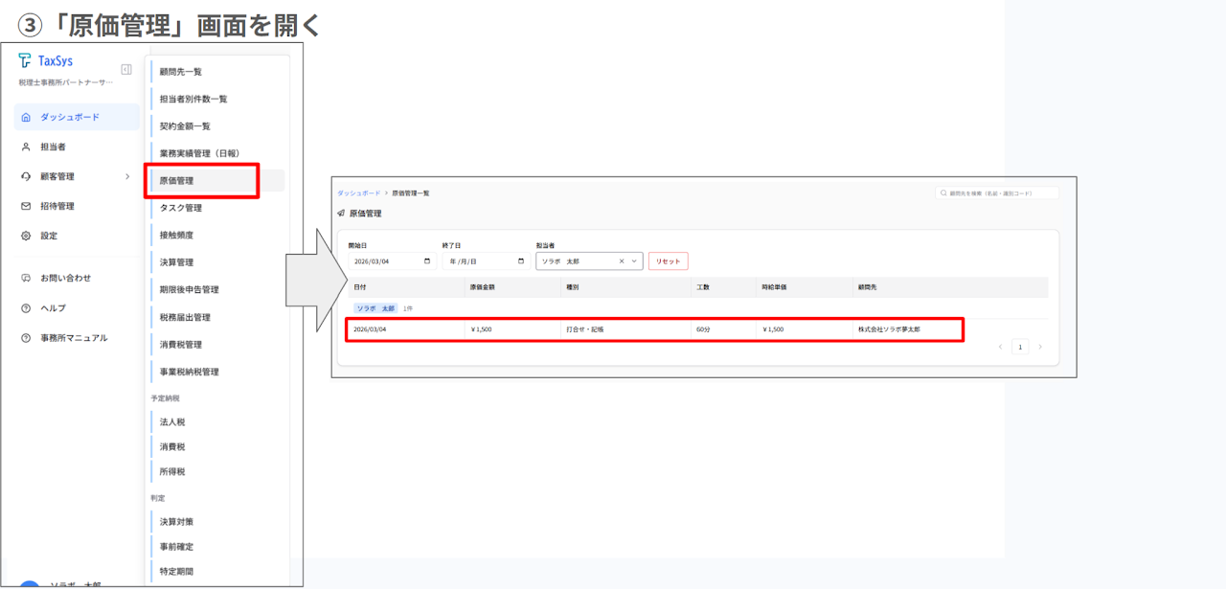Click the 顧問先を検索 search field

[x=998, y=193]
